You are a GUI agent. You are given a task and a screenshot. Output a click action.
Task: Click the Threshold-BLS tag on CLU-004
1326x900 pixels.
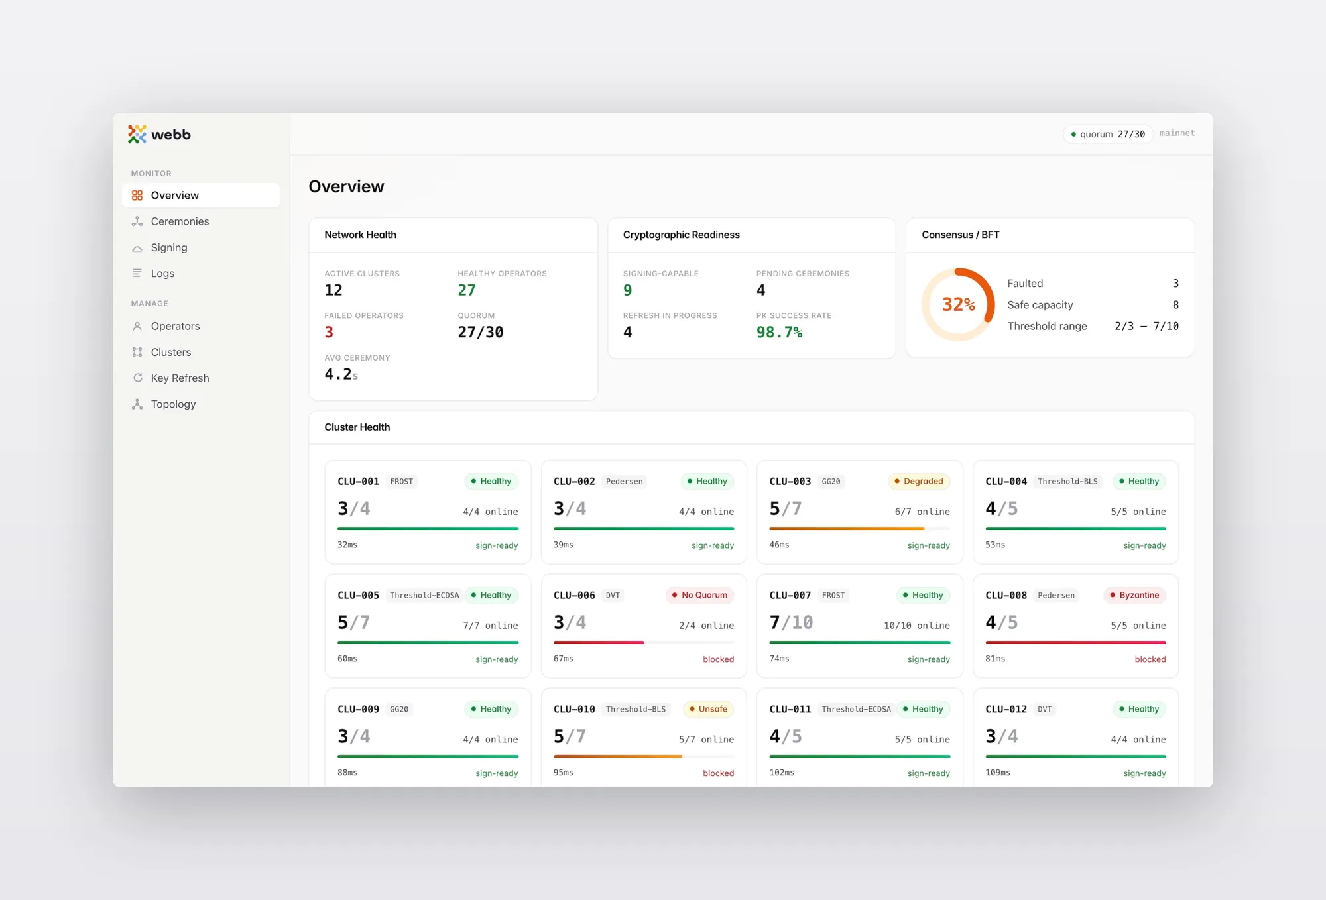1067,482
